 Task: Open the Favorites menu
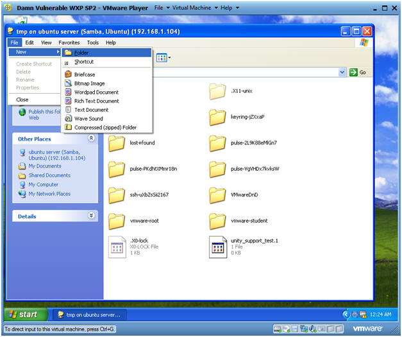[x=69, y=42]
